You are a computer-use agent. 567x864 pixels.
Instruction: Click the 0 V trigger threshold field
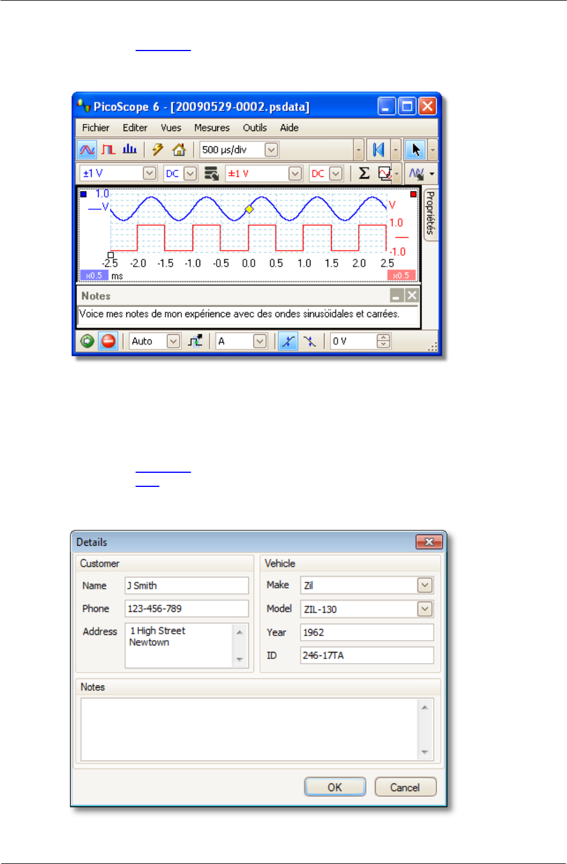[x=353, y=341]
